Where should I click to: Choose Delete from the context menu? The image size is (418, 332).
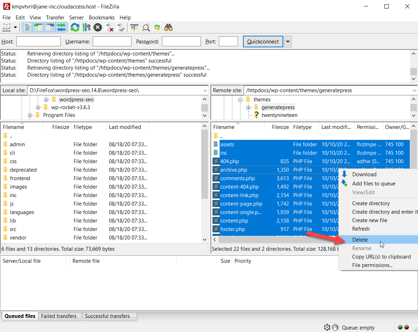(x=360, y=240)
